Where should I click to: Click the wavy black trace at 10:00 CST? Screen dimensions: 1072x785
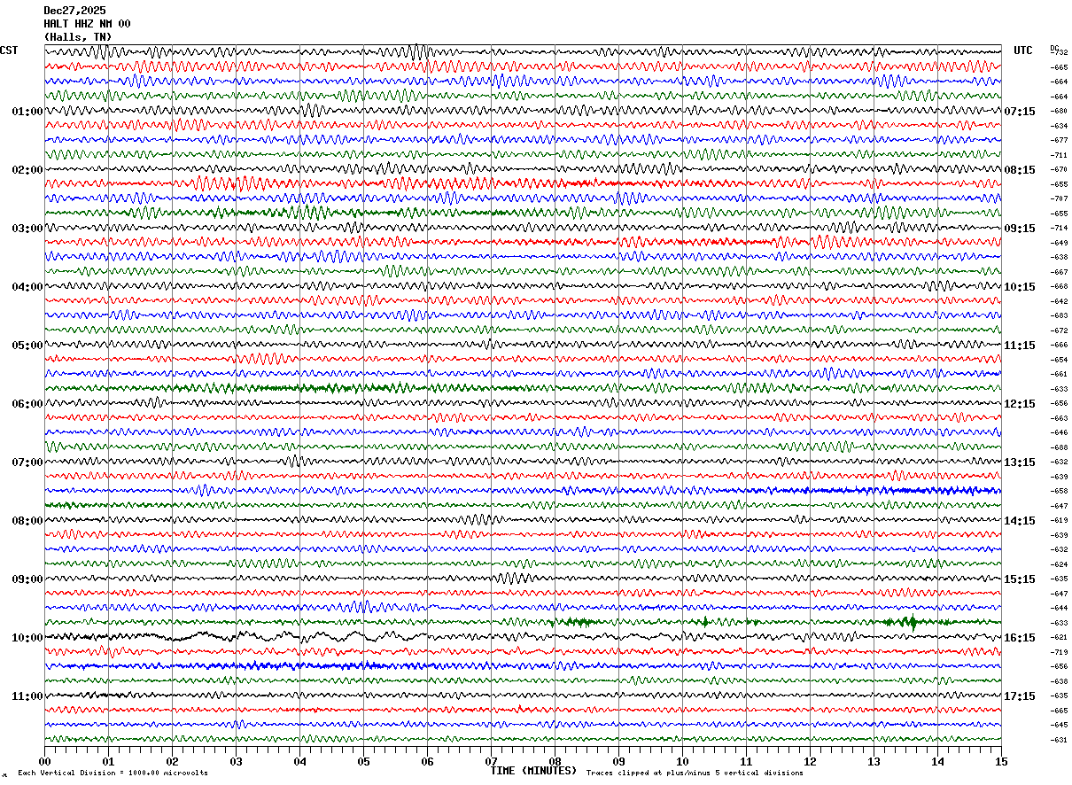point(523,636)
